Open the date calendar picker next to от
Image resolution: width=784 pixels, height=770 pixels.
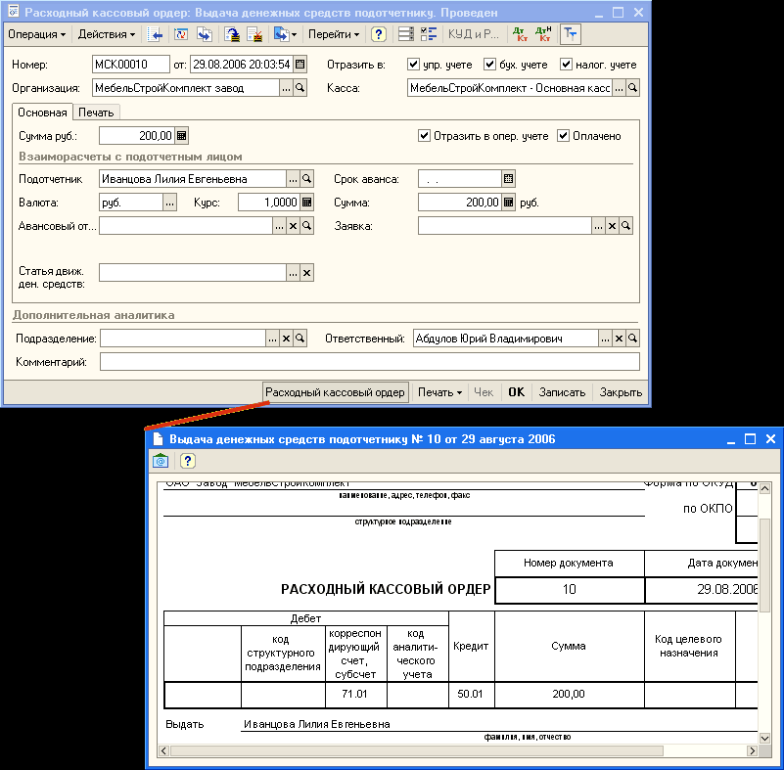[300, 65]
